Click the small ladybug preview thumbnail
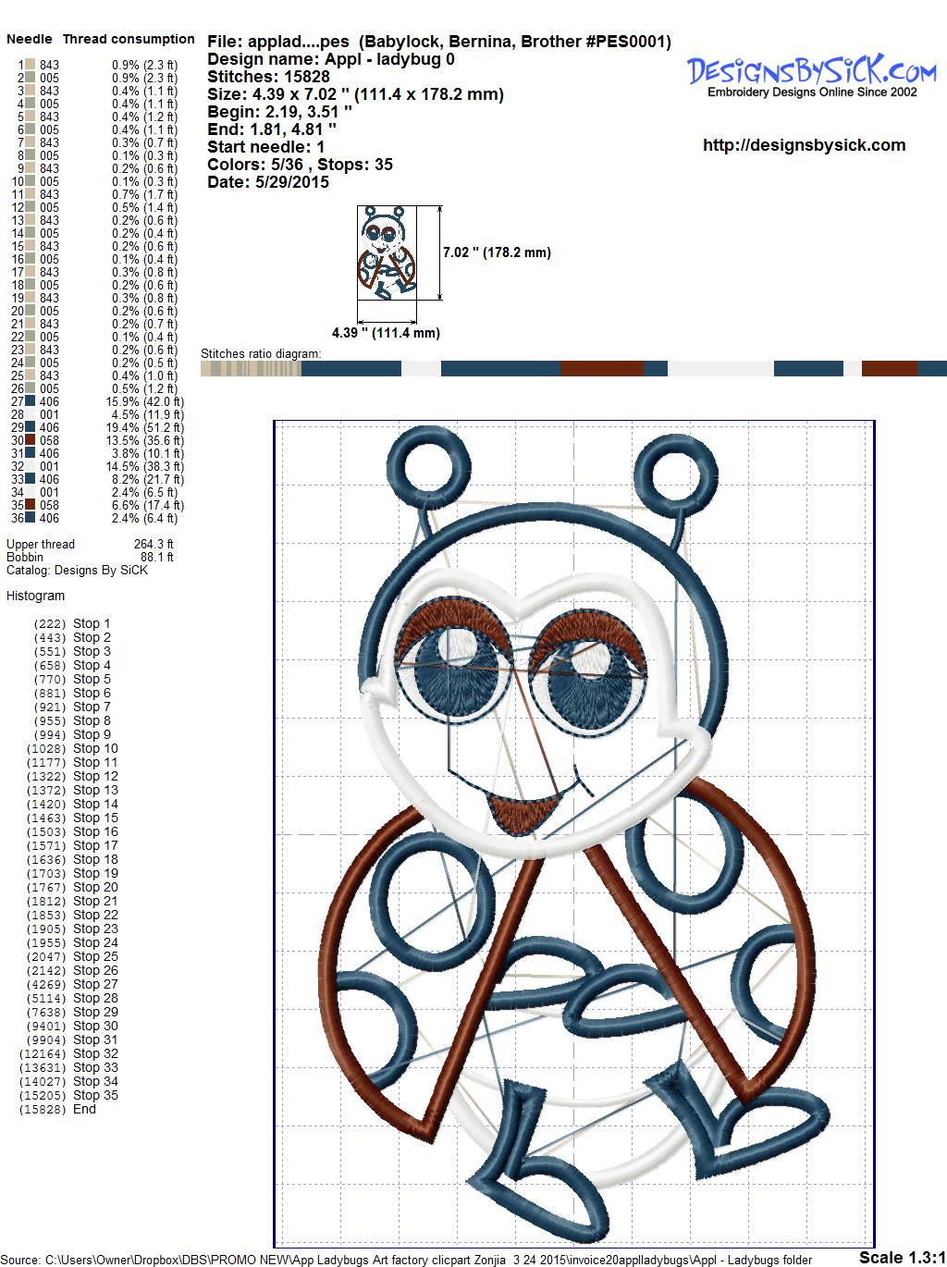Screen dimensions: 947x1267 pyautogui.click(x=387, y=252)
